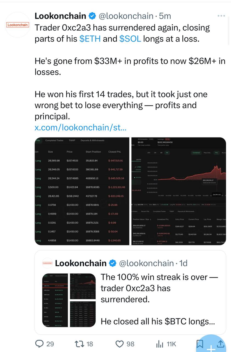Open thumbnail images in quoted tweet
231x352 pixels.
coord(69,300)
